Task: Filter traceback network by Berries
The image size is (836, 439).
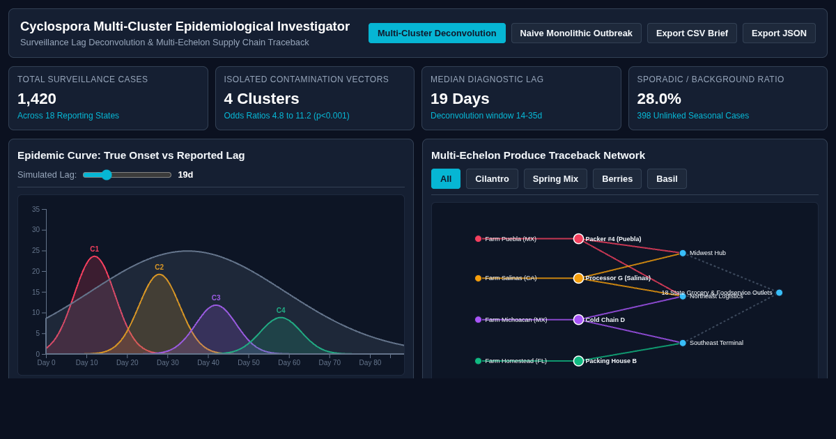Action: pos(617,178)
